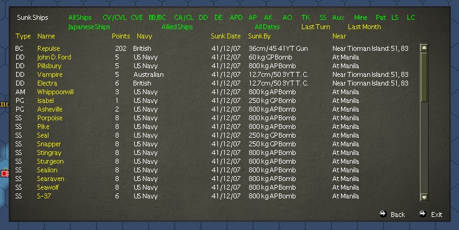Filter by AO oilers
The image size is (459, 230).
(287, 17)
